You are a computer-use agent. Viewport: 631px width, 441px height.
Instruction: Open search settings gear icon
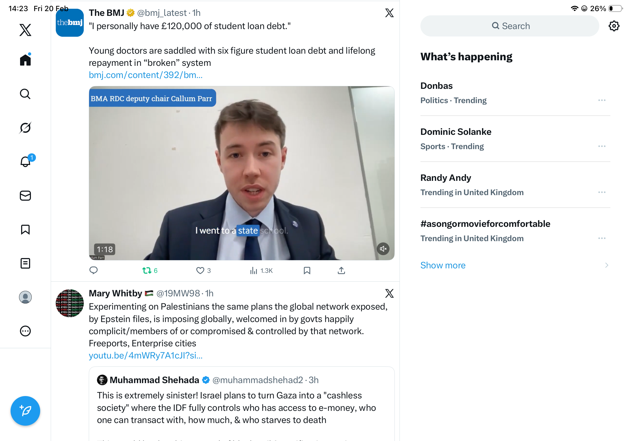[x=614, y=26]
